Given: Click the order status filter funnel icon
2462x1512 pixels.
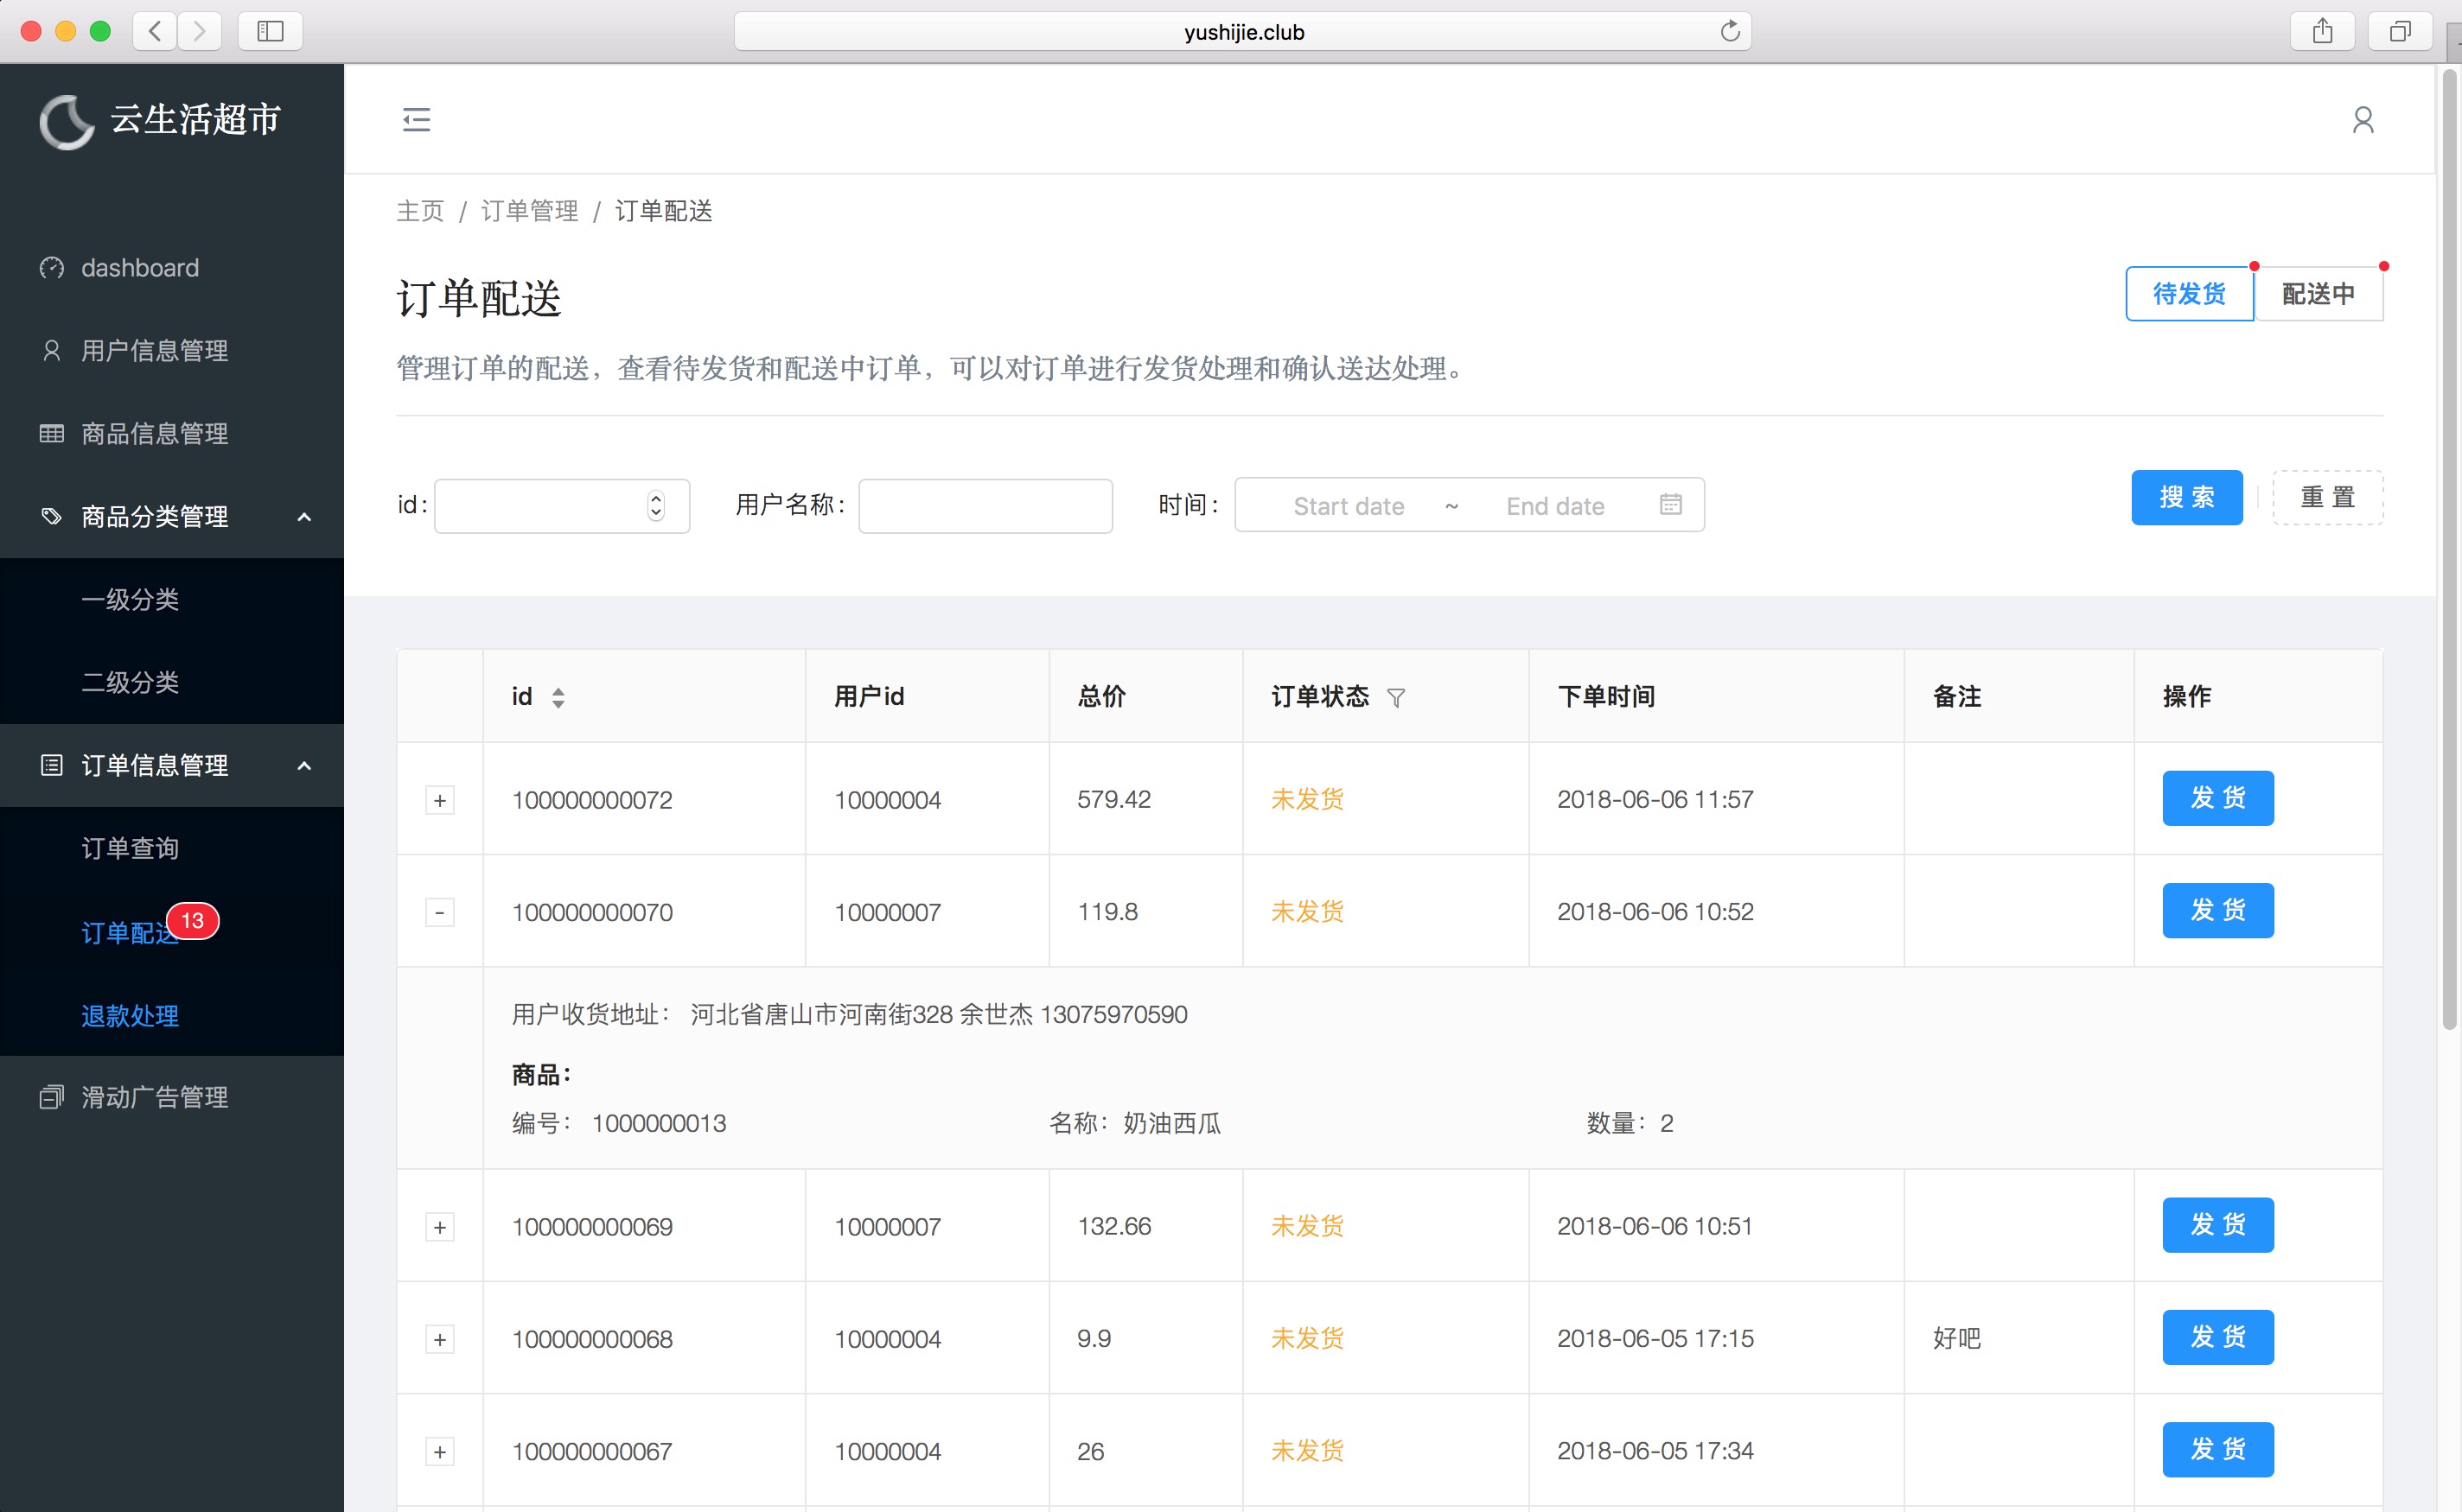Looking at the screenshot, I should pyautogui.click(x=1395, y=698).
